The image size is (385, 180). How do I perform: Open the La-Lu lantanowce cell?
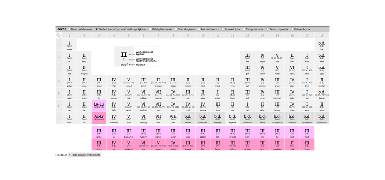[x=99, y=106]
